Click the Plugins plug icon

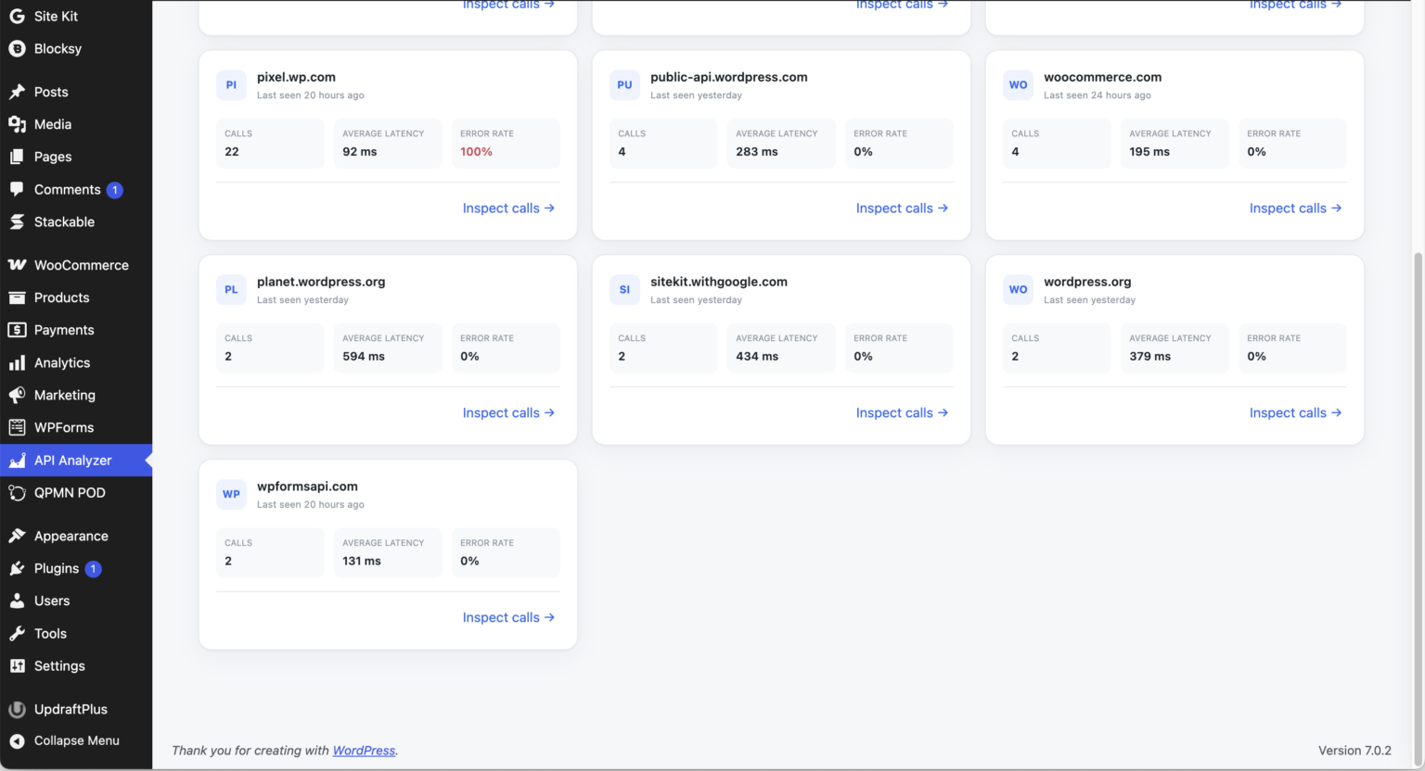tap(17, 568)
